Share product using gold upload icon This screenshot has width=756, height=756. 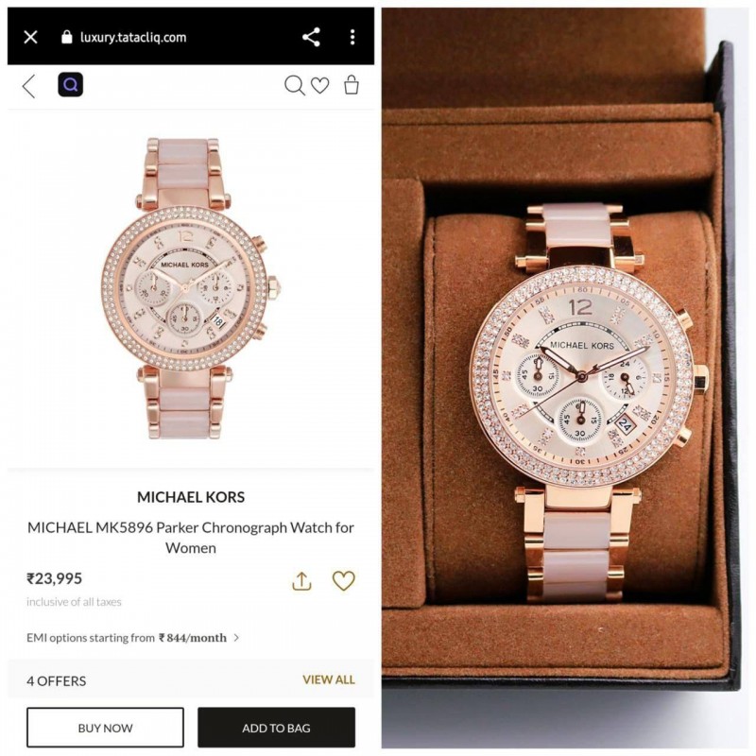301,581
